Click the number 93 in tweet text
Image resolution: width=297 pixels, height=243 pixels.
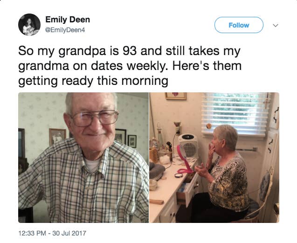point(130,51)
